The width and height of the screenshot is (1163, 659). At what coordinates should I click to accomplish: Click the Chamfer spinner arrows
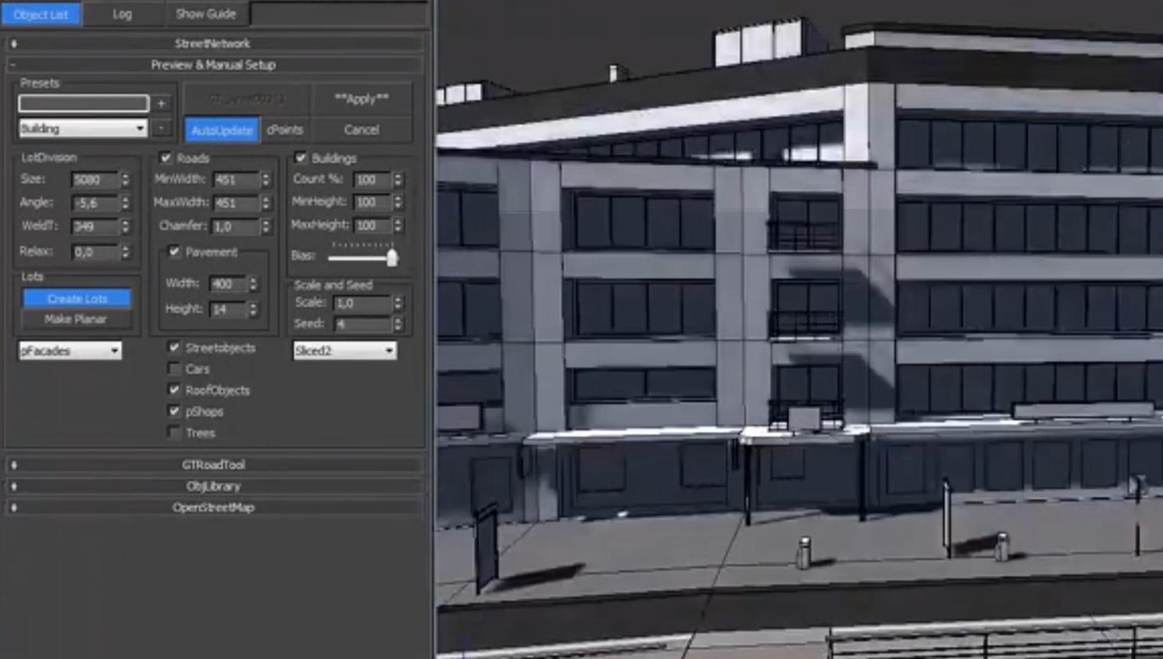(266, 226)
